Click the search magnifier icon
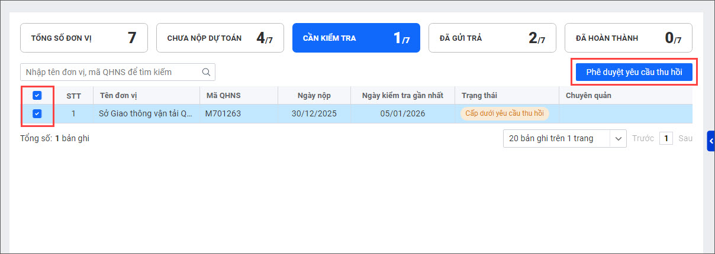Image resolution: width=715 pixels, height=254 pixels. (206, 72)
